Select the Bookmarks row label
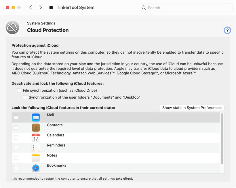Viewport: 236px width, 188px height. 56,166
